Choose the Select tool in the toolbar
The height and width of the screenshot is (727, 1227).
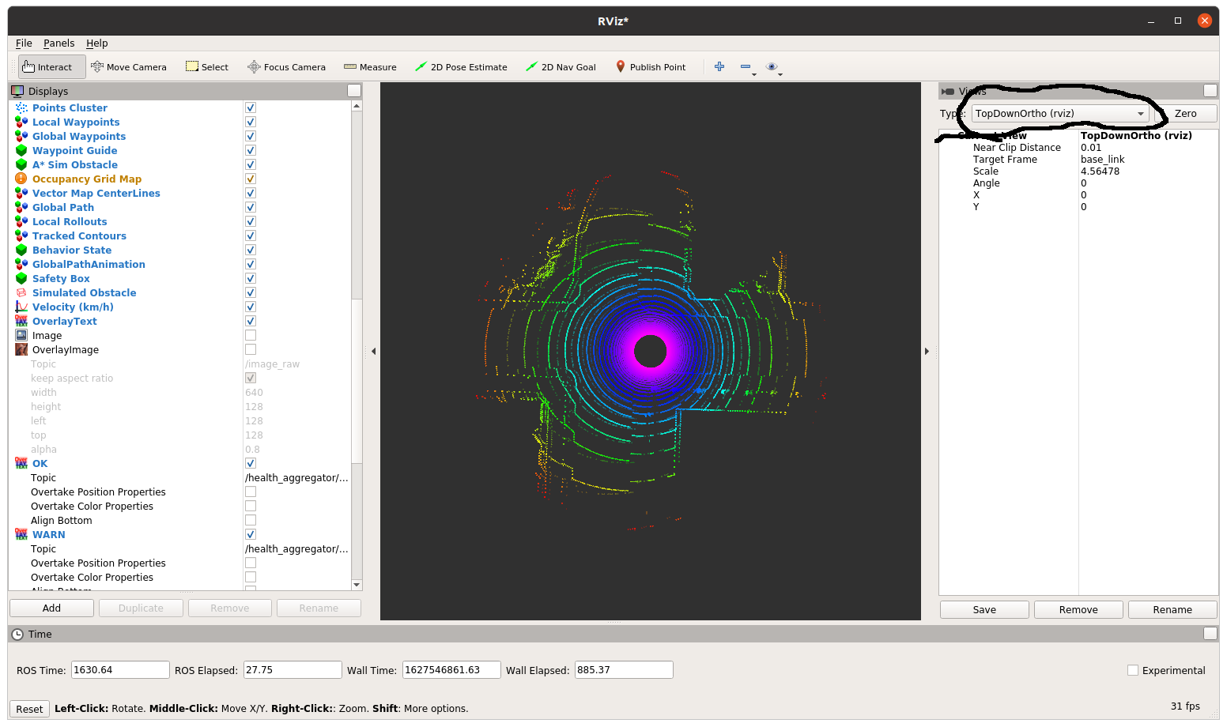click(x=206, y=66)
